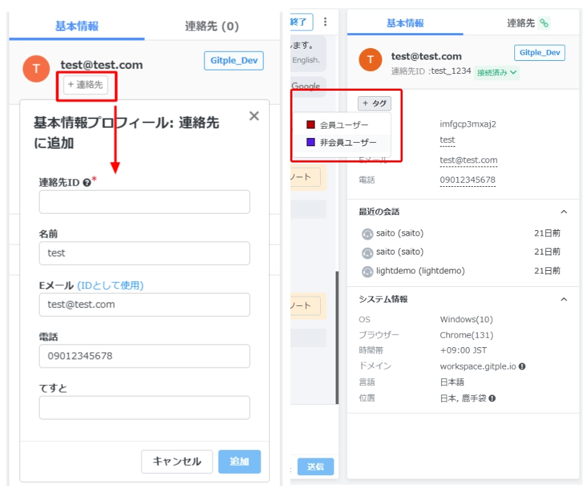Switch to 基本情報 tab in right panel
586x486 pixels.
click(405, 23)
